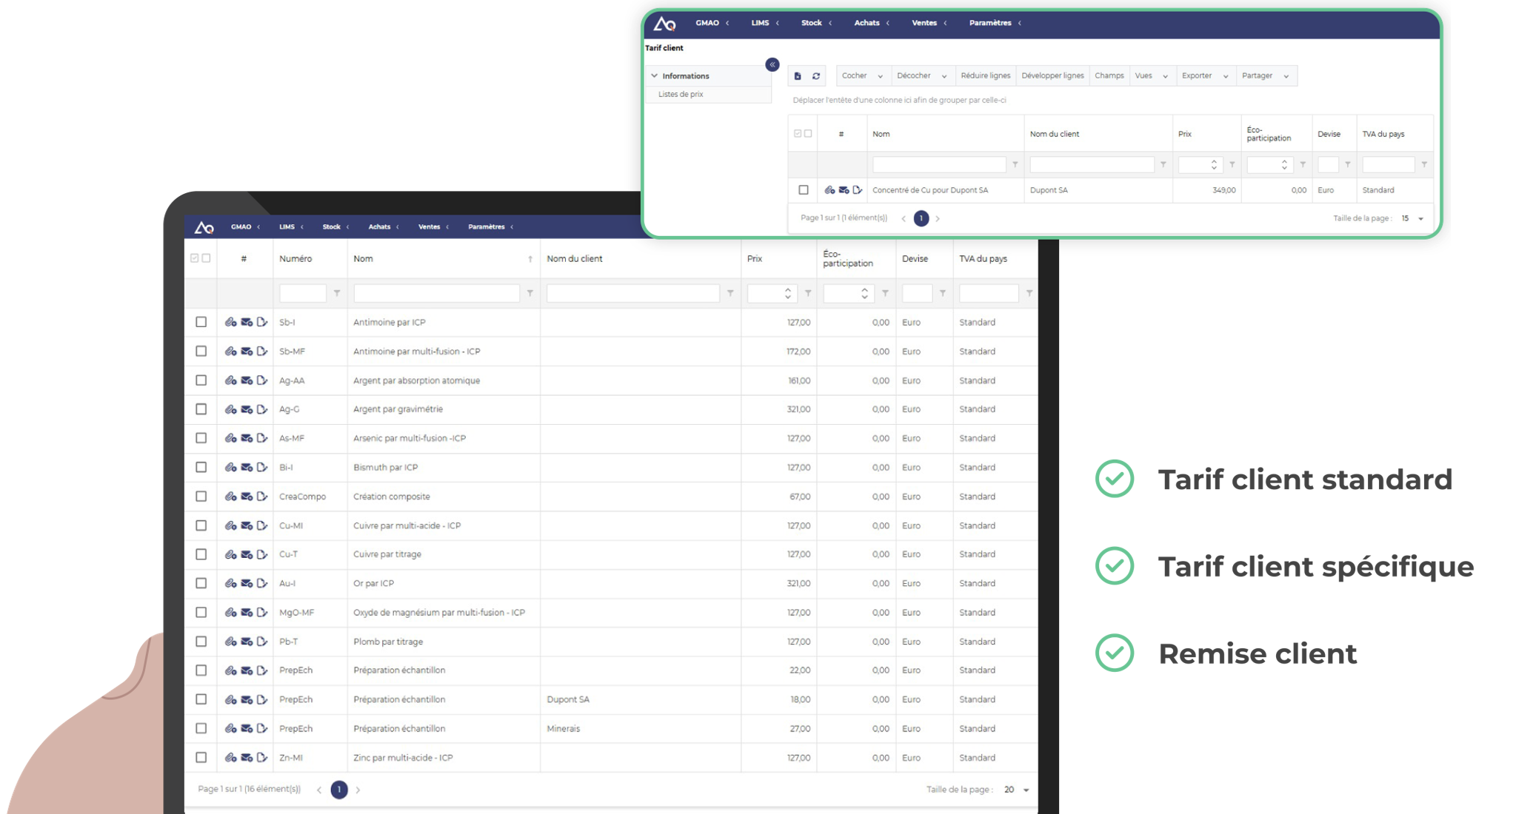
Task: Click the mail icon for Cu-MI row
Action: coord(247,525)
